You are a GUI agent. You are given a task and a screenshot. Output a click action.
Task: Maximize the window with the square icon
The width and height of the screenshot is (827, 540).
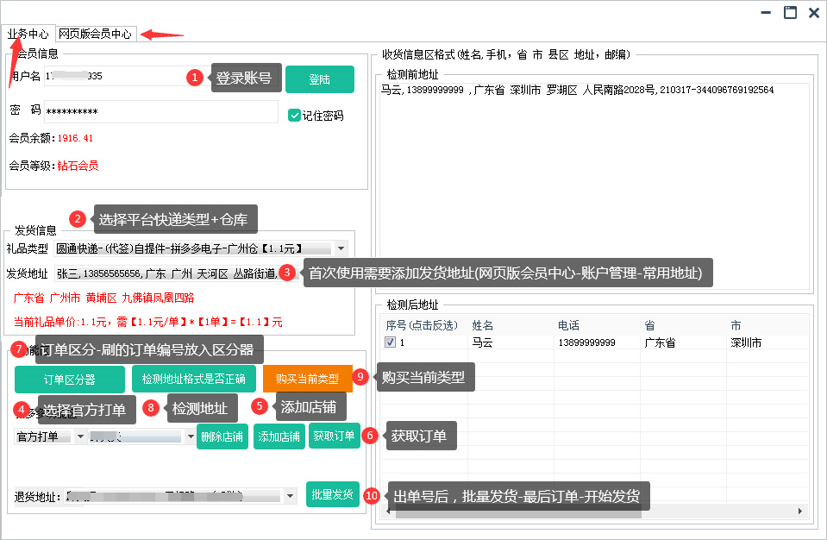(x=790, y=12)
